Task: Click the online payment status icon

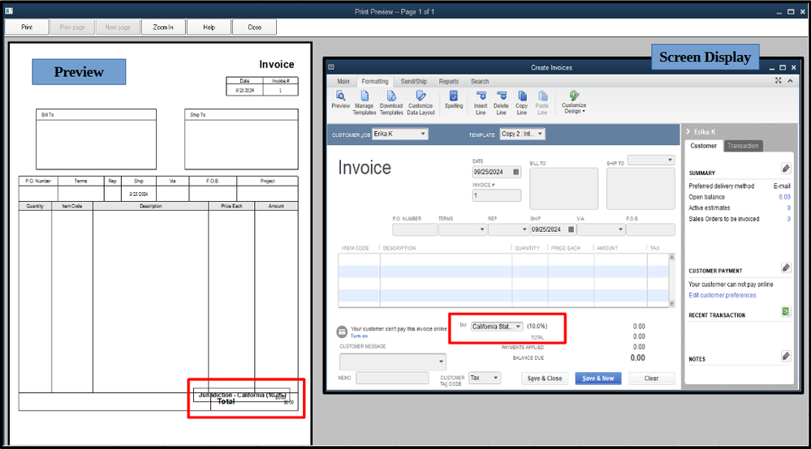Action: [342, 331]
